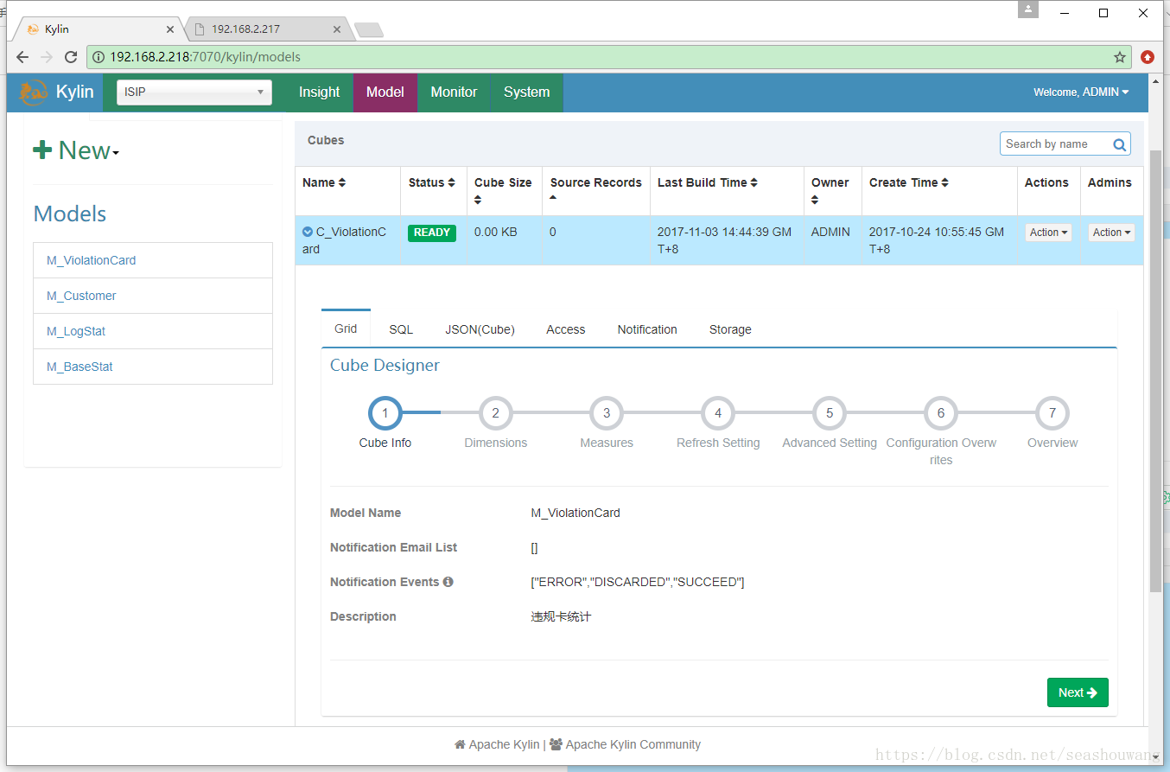Go to step 5 Advanced Setting
Viewport: 1170px width, 772px height.
point(830,413)
